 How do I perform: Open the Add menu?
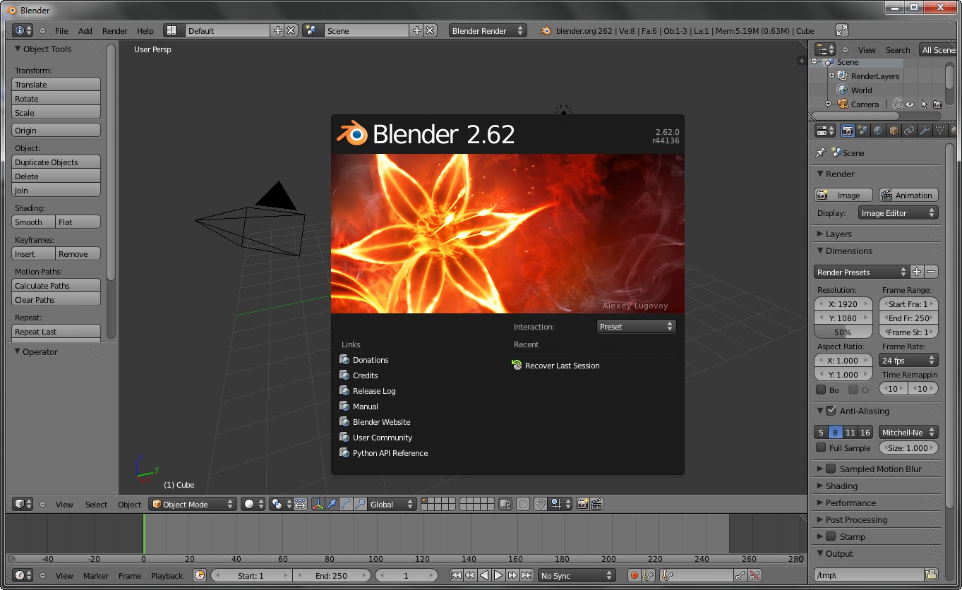click(85, 30)
